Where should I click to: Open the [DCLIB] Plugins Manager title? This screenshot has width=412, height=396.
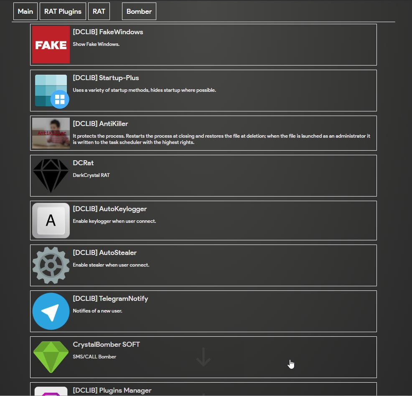[112, 391]
